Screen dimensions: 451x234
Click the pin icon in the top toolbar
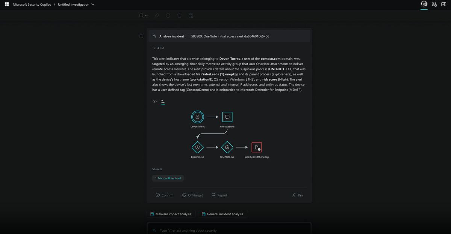[x=157, y=15]
